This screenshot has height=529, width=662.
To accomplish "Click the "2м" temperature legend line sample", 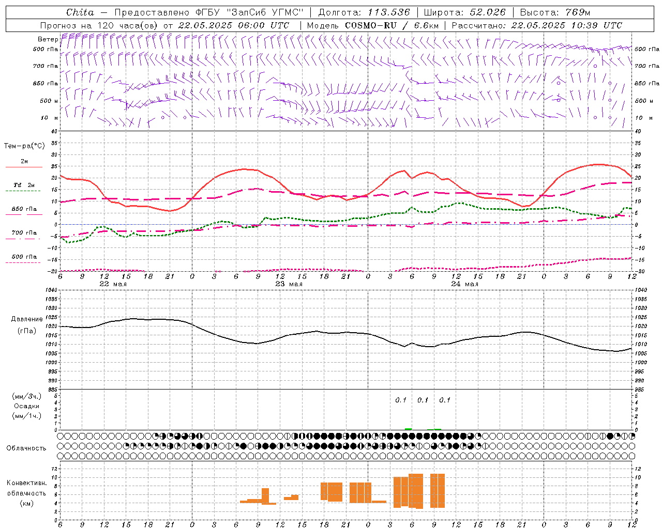I will (24, 167).
